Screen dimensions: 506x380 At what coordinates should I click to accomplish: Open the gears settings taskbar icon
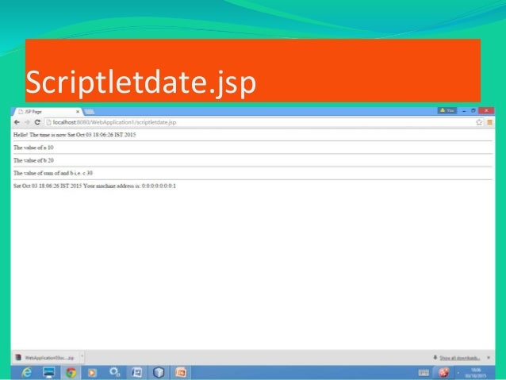pyautogui.click(x=114, y=372)
